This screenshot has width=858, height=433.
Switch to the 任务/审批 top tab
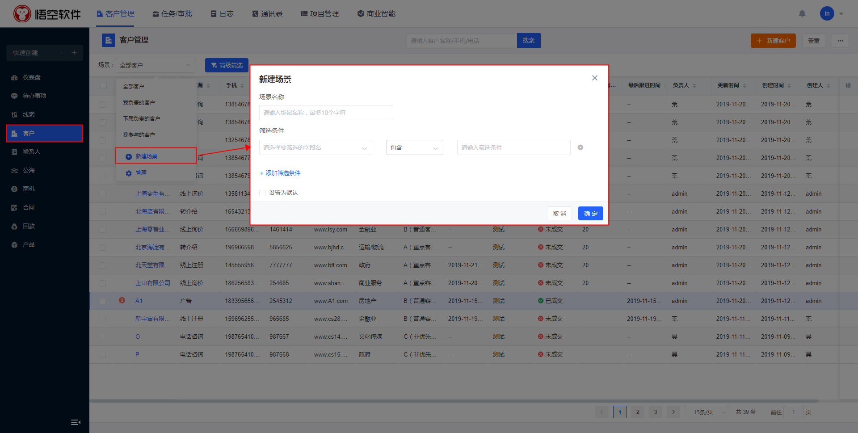click(x=172, y=14)
